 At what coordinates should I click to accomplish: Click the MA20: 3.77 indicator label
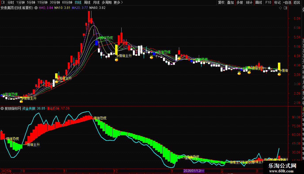80,8
